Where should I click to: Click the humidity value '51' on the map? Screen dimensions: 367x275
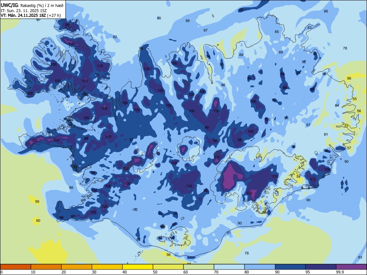pyautogui.click(x=347, y=126)
